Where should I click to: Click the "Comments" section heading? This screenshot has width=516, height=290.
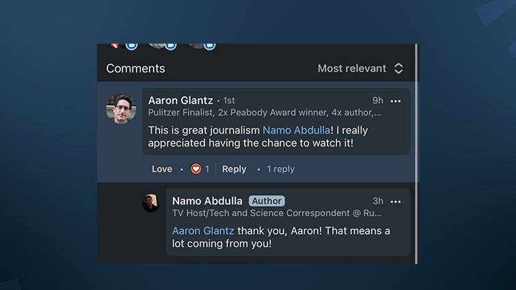click(x=135, y=68)
